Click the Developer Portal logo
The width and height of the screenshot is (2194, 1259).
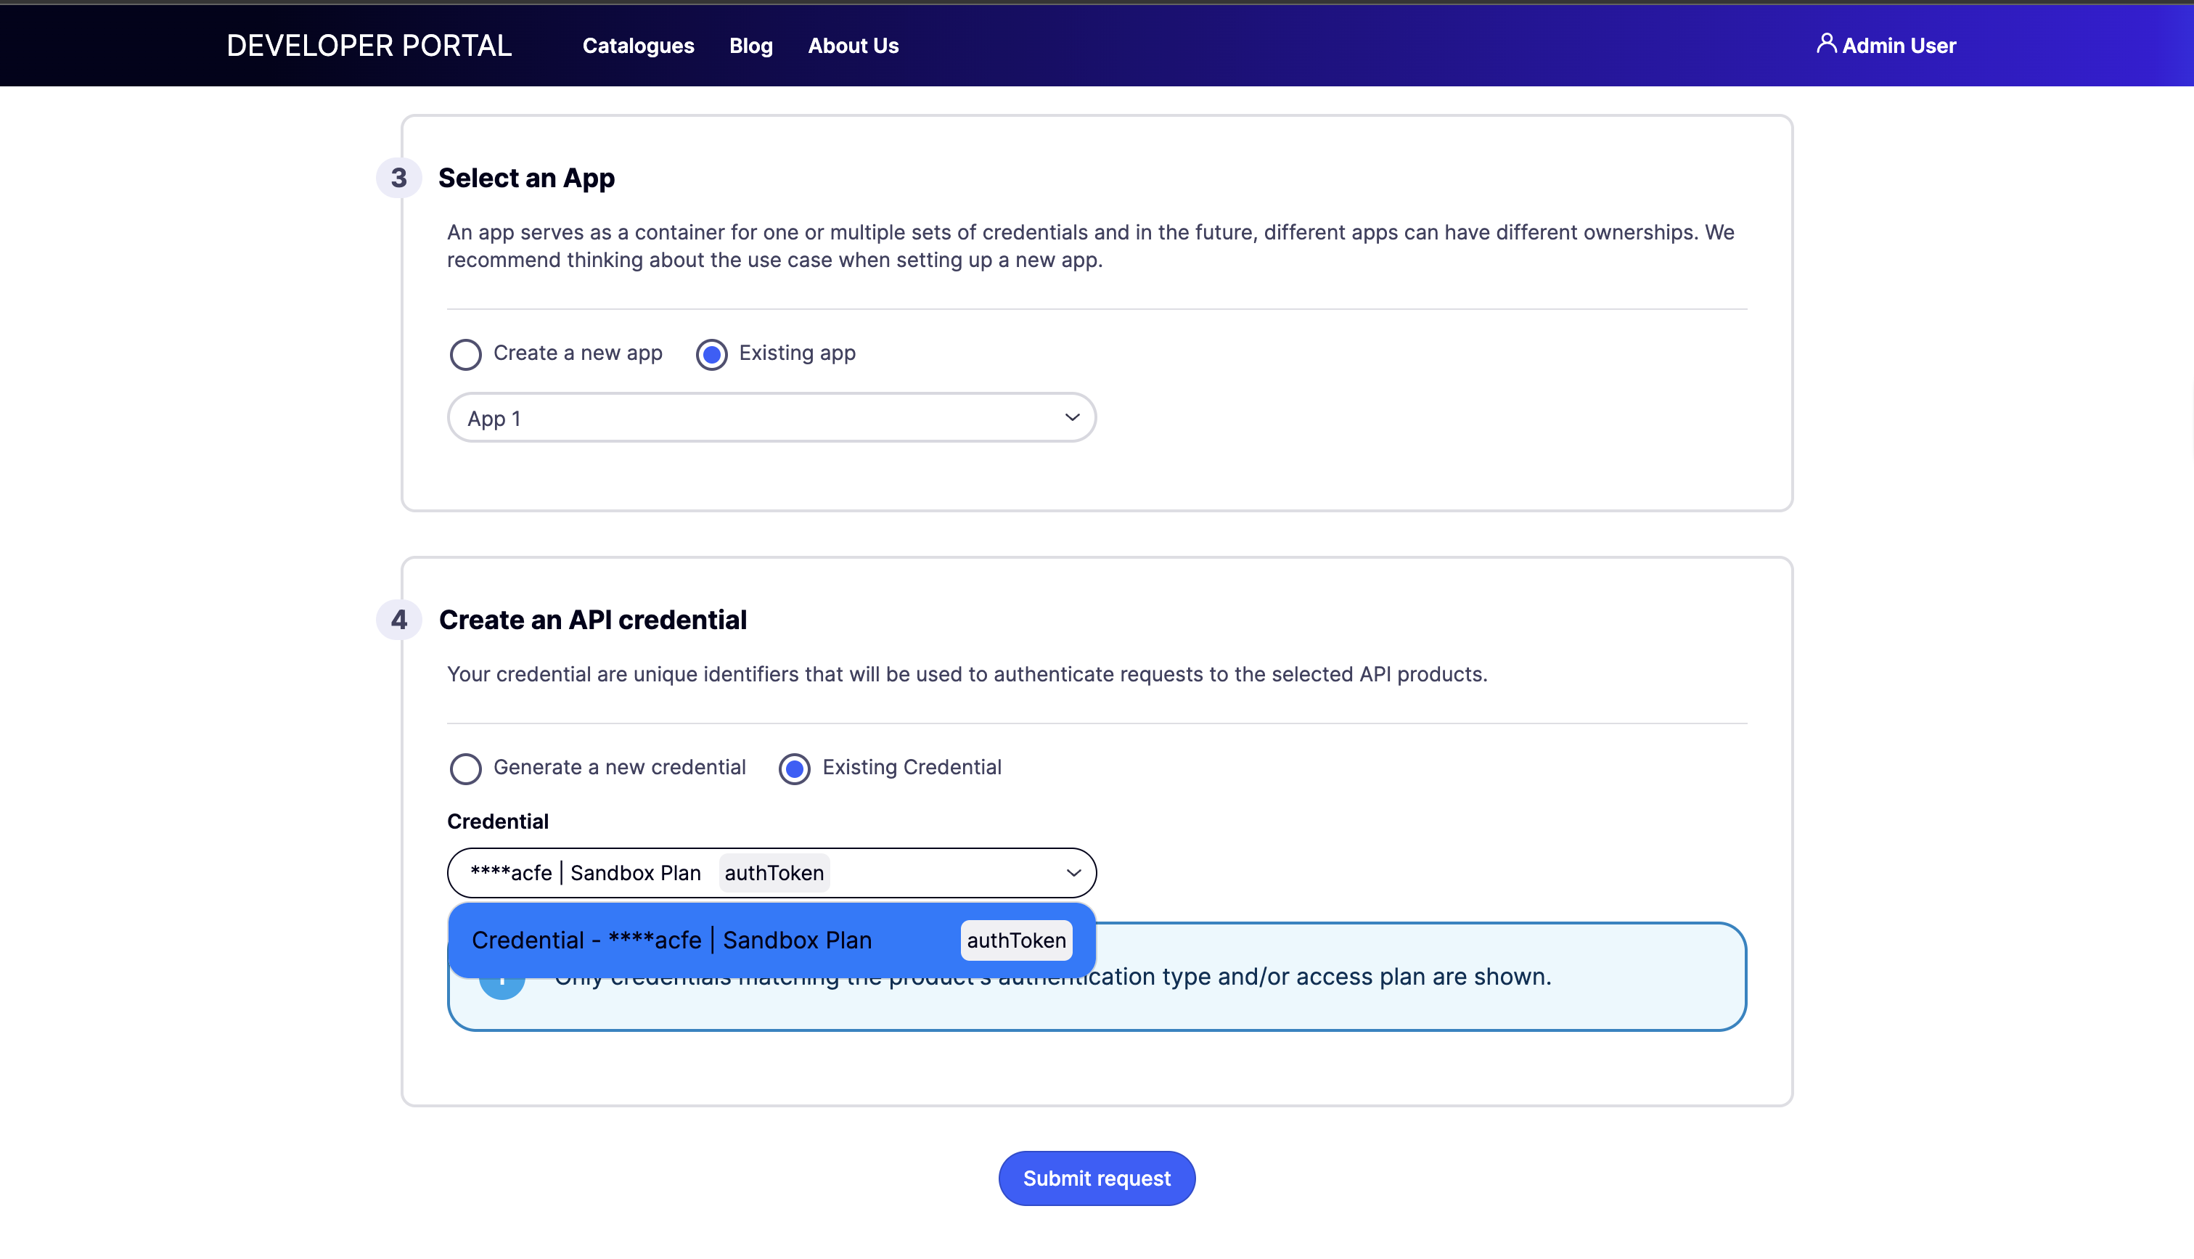[369, 45]
